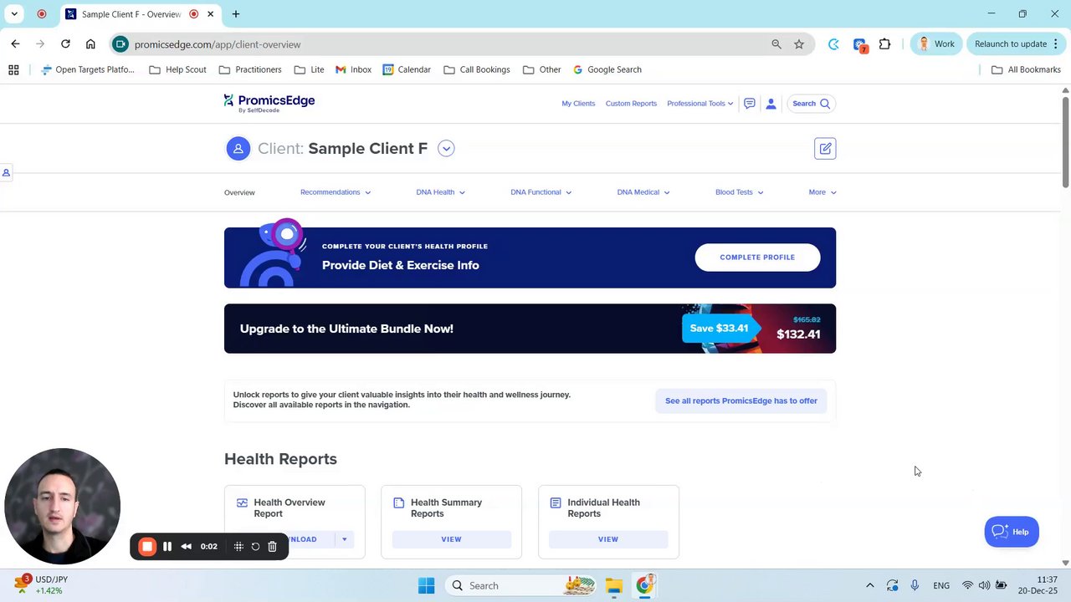The height and width of the screenshot is (602, 1071).
Task: Open the Help Scout bookmark folder
Action: (177, 69)
